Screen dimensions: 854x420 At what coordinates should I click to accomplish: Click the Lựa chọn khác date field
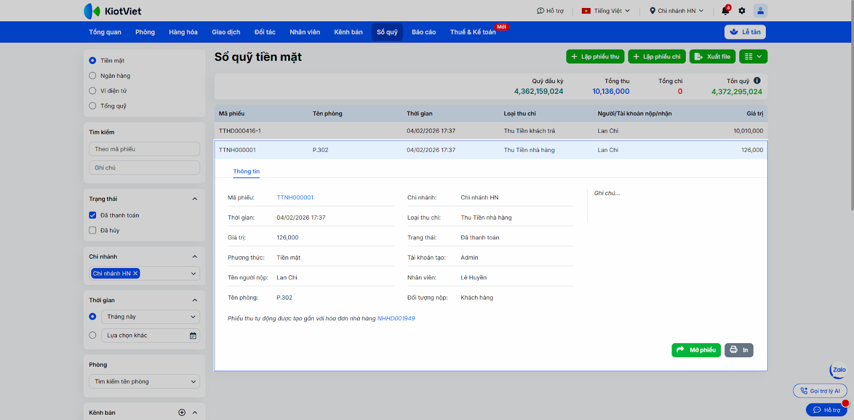coord(151,335)
